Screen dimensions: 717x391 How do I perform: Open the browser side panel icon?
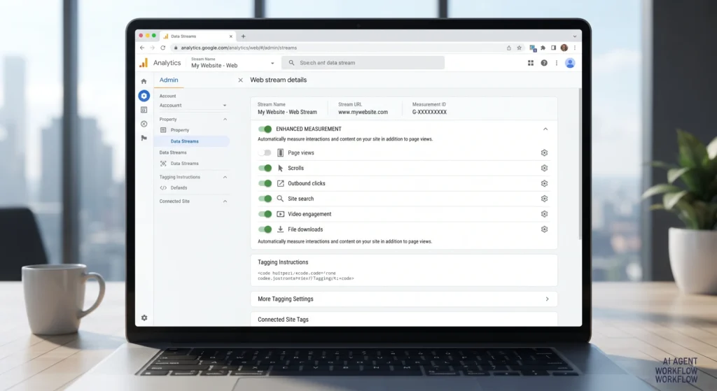[x=553, y=48]
